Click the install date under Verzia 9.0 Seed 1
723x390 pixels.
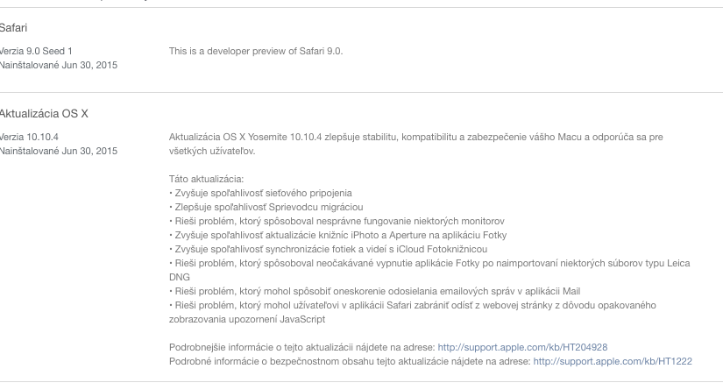tap(59, 65)
